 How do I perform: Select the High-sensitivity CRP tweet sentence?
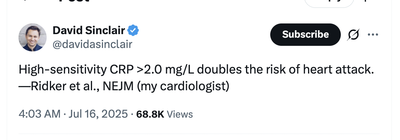click(x=196, y=70)
